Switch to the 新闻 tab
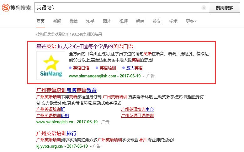The width and height of the screenshot is (244, 152). tap(57, 21)
